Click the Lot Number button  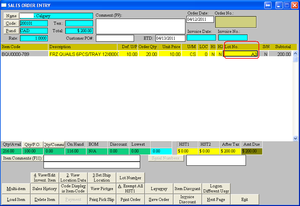coord(130,178)
